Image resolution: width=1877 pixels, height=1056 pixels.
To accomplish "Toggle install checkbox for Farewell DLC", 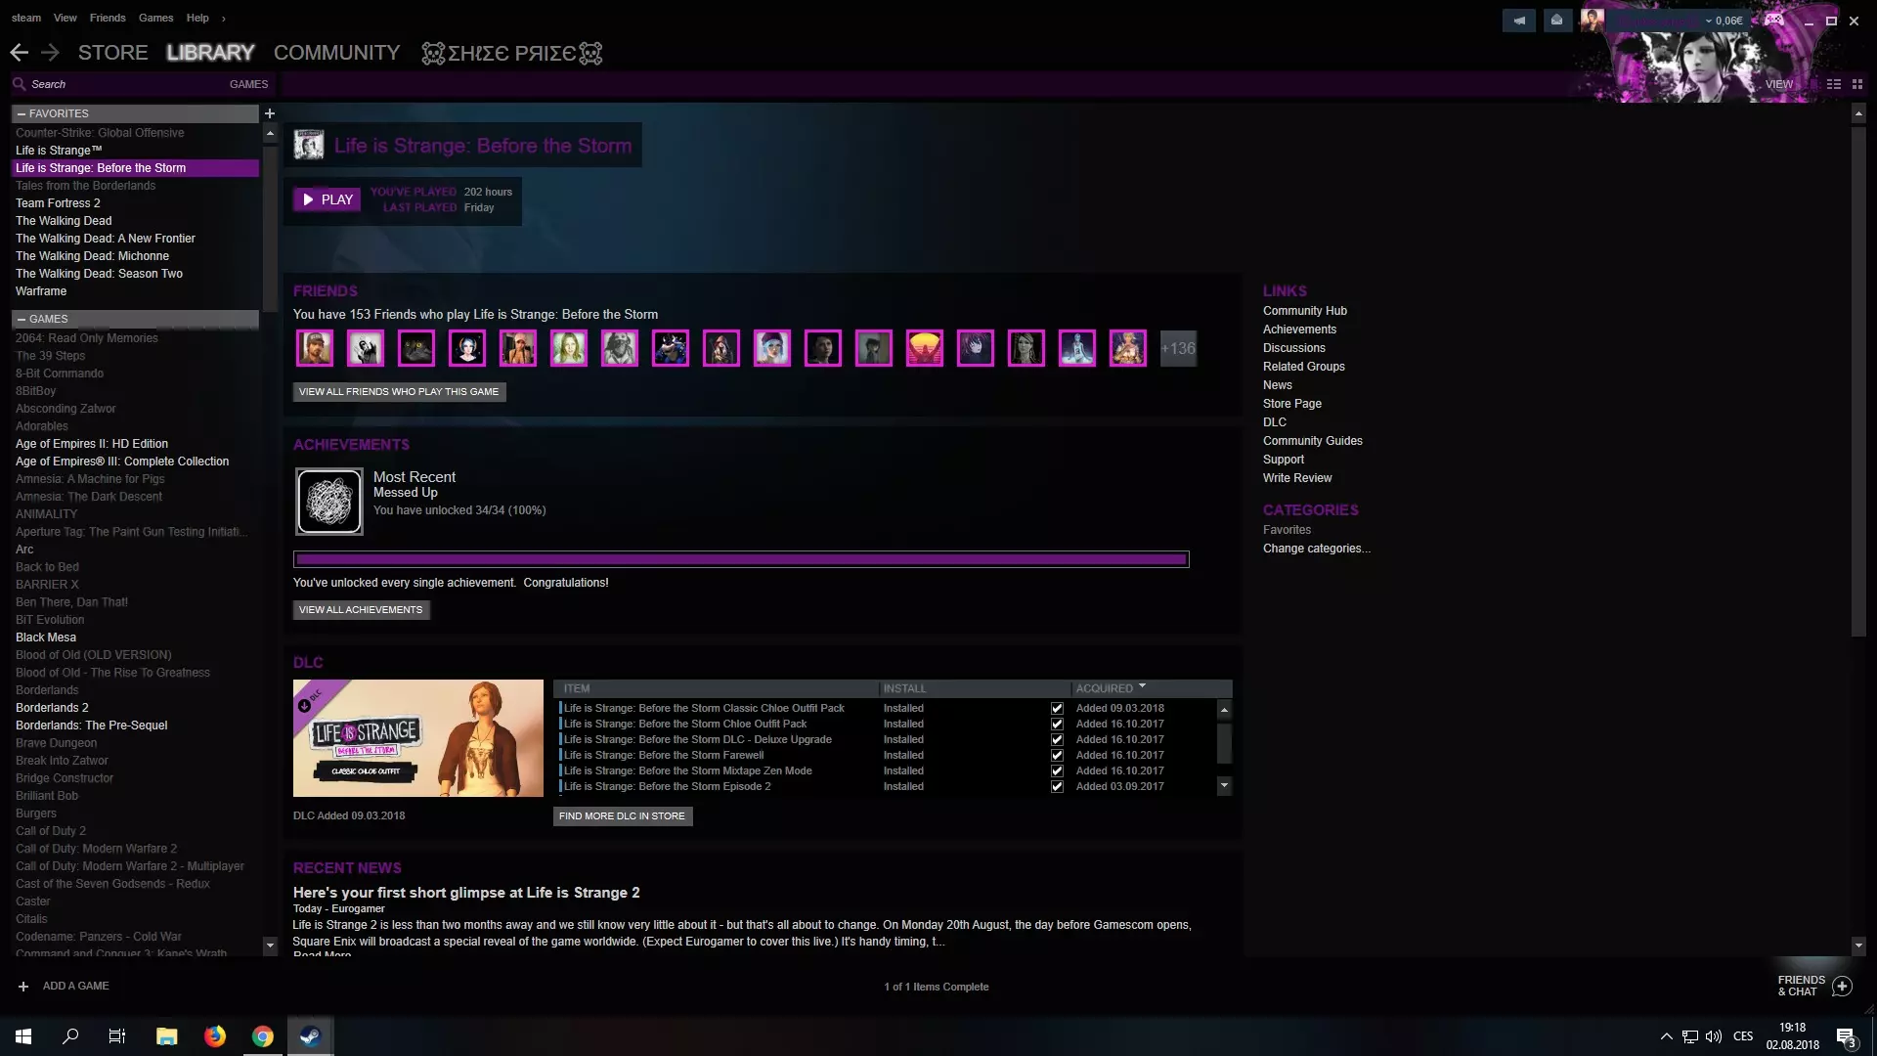I will [1057, 755].
